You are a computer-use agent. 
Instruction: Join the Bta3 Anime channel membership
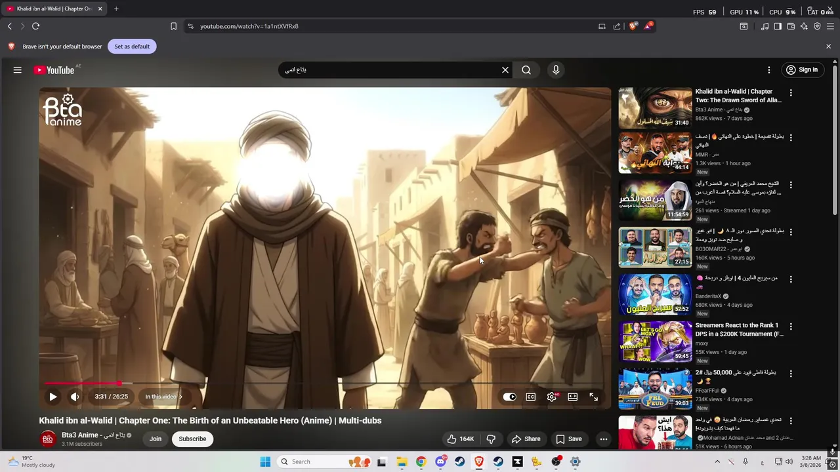156,439
